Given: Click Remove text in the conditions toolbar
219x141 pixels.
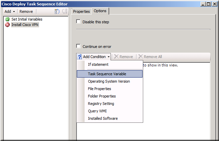Looking at the screenshot, I should [126, 57].
